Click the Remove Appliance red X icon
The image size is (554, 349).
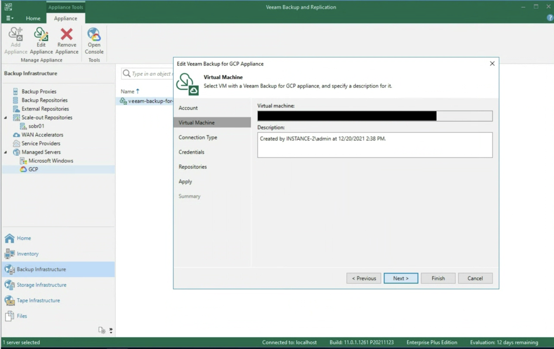pyautogui.click(x=67, y=34)
